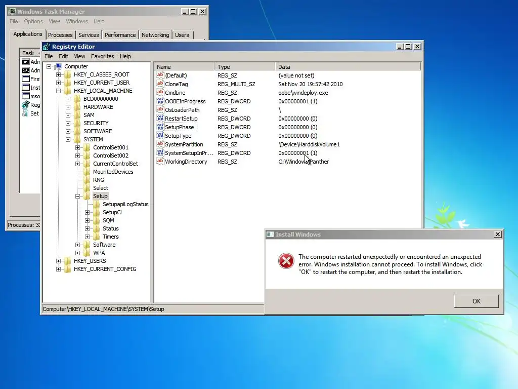Expand the WPA key
This screenshot has width=518, height=389.
pos(77,253)
